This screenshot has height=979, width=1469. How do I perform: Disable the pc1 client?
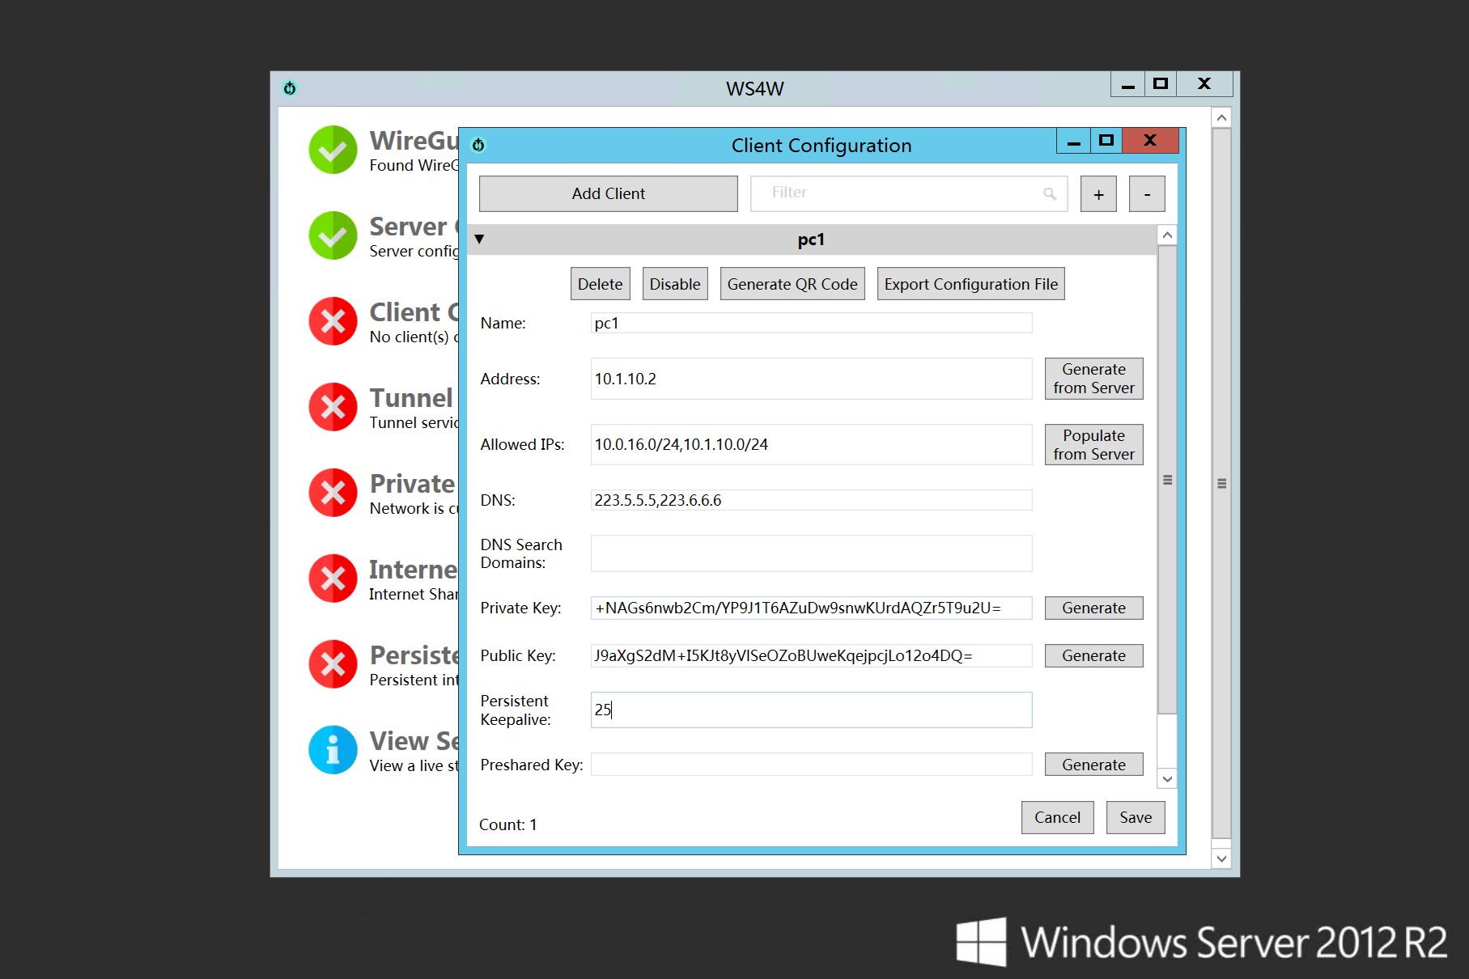[674, 284]
